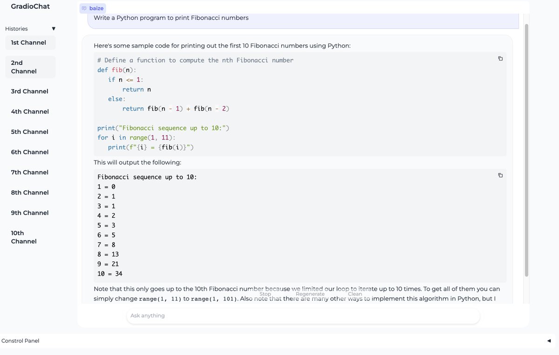The height and width of the screenshot is (355, 559).
Task: Click the '5 = 3' output line
Action: pyautogui.click(x=106, y=225)
